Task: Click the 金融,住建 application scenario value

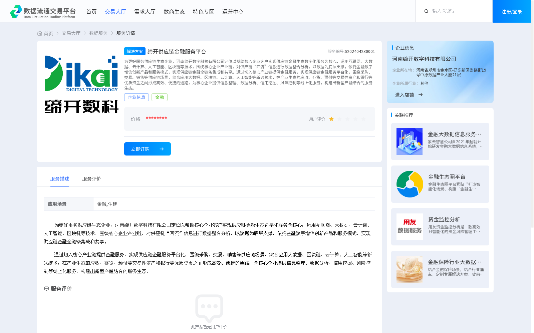Action: [107, 204]
